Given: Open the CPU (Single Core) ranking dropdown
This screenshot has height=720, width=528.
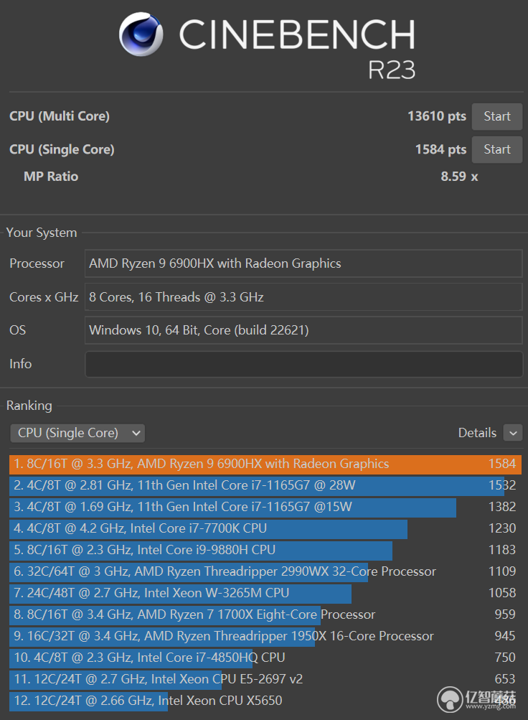Looking at the screenshot, I should [x=77, y=433].
